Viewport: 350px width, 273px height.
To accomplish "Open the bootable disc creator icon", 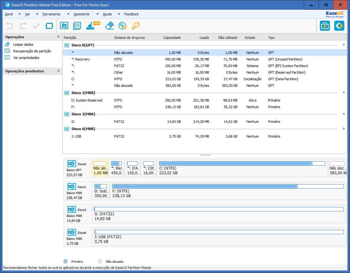I will coord(122,26).
